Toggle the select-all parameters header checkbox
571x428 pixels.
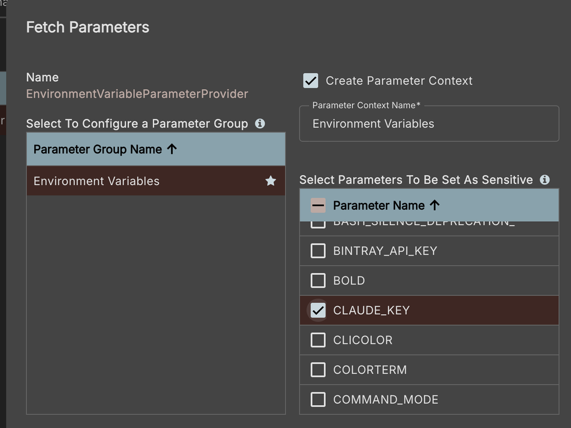tap(318, 205)
